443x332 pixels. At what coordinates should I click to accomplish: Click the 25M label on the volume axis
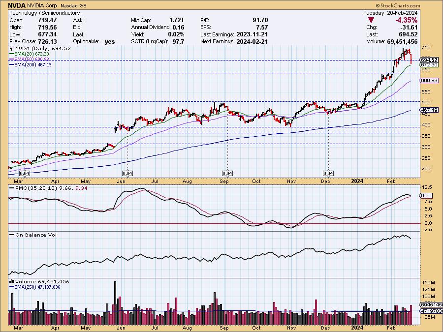(429, 317)
